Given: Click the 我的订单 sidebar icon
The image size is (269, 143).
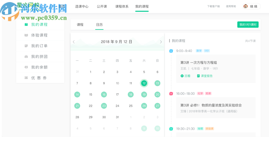Looking at the screenshot, I should [26, 46].
